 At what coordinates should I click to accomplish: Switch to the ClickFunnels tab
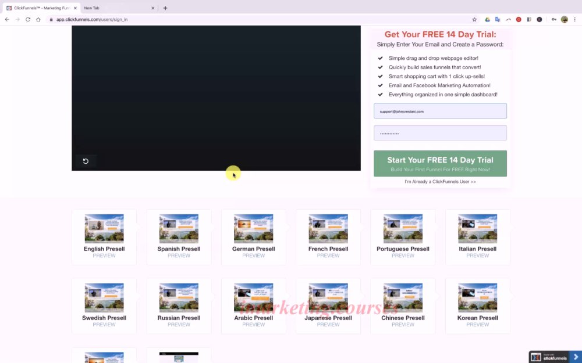coord(41,8)
